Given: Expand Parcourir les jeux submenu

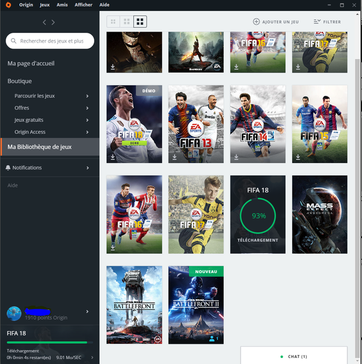Looking at the screenshot, I should click(x=87, y=96).
